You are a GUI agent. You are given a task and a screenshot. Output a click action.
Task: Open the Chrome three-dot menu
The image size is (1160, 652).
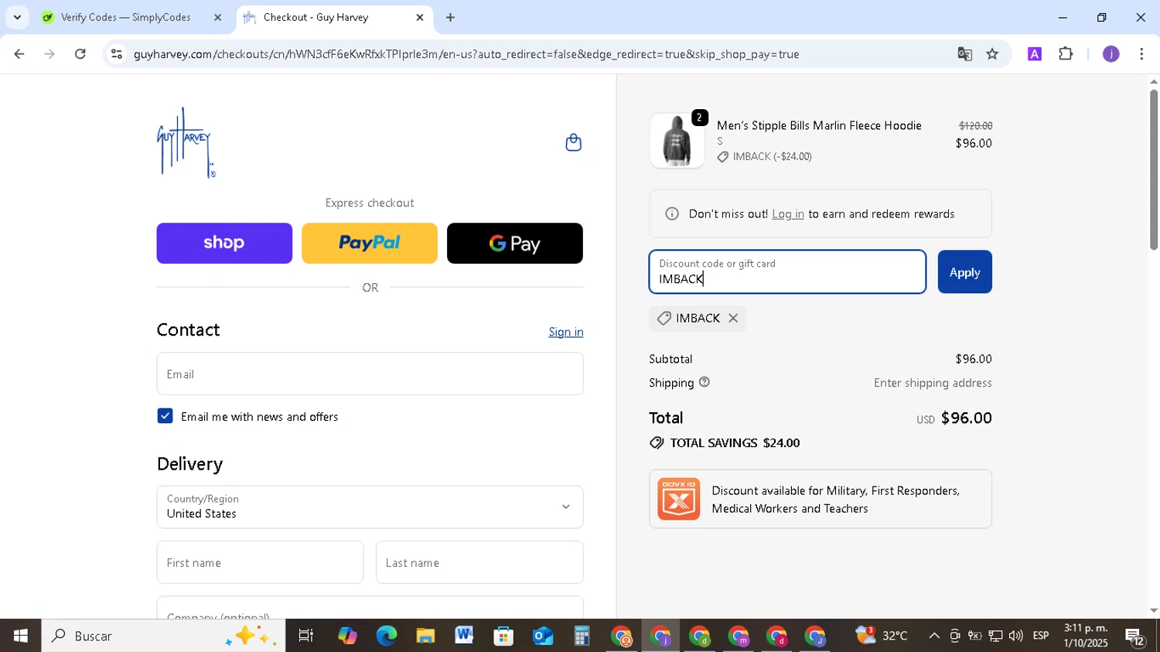click(x=1141, y=54)
